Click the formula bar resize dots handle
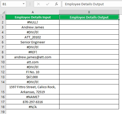 tap(30, 4)
